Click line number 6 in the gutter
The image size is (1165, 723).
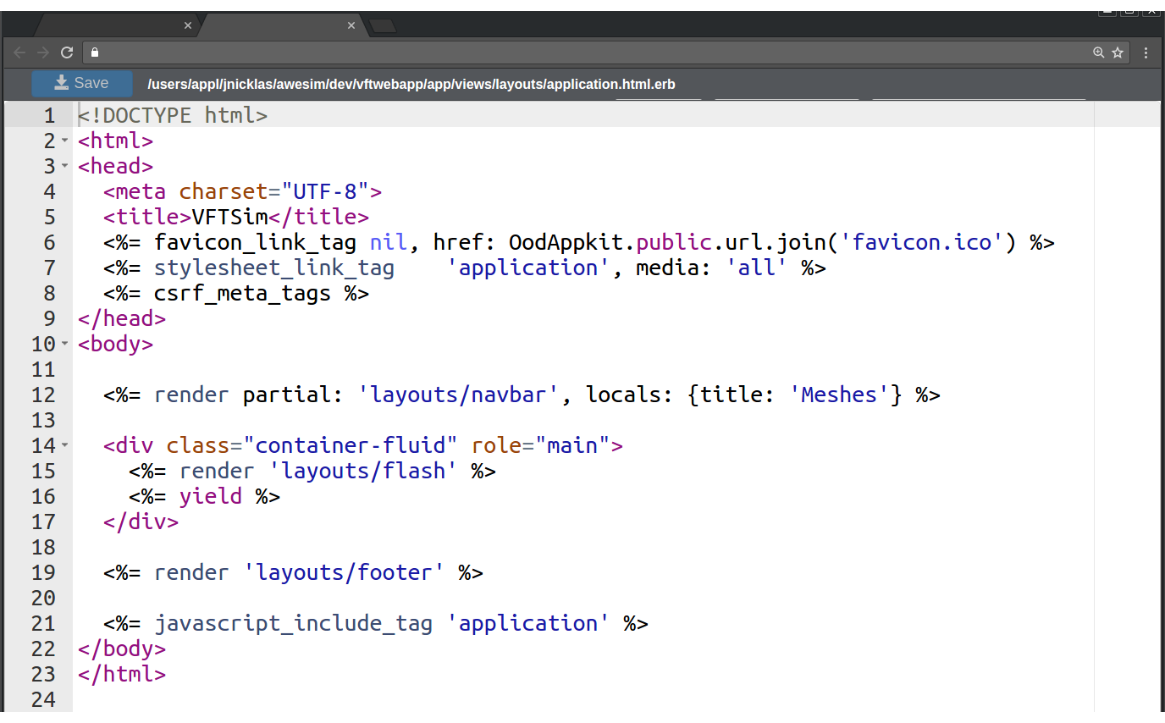[49, 242]
